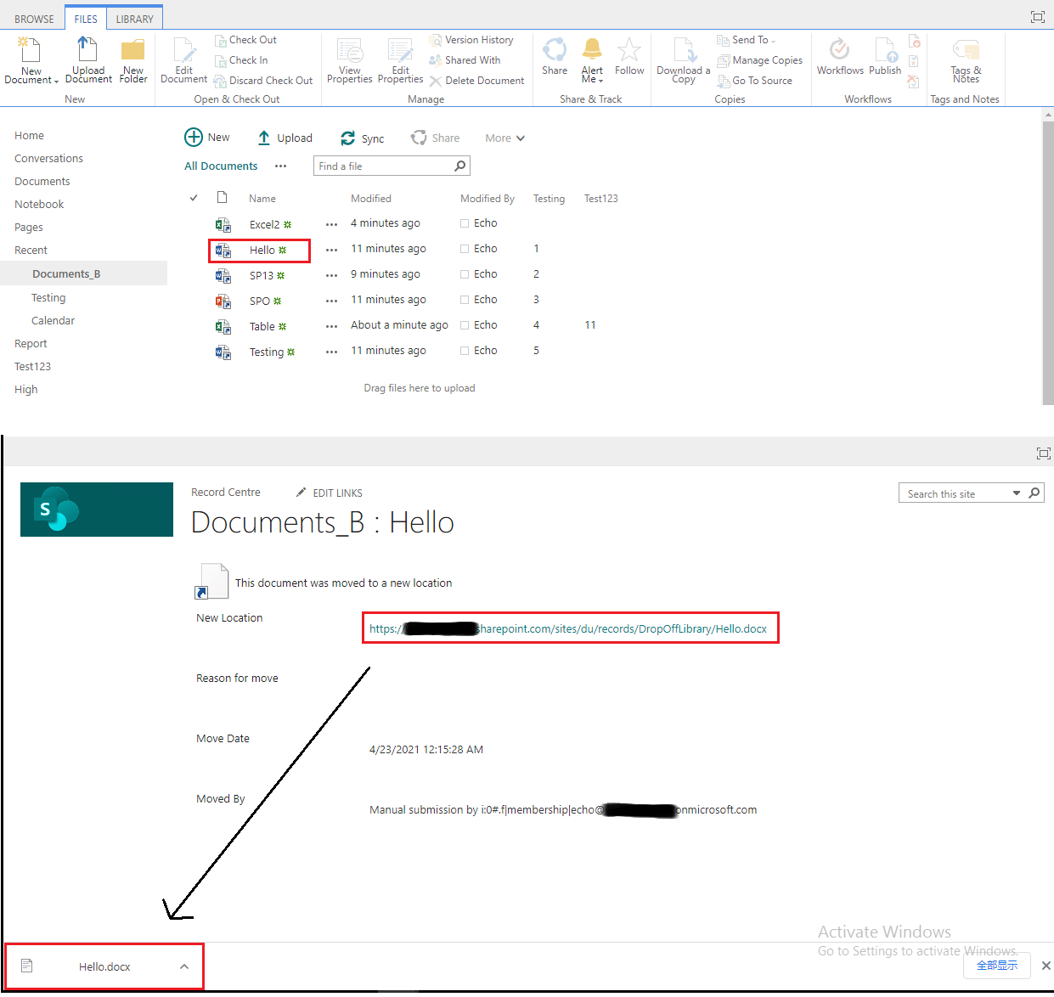Select the Sync icon above the document list
Image resolution: width=1054 pixels, height=997 pixels.
tap(348, 137)
